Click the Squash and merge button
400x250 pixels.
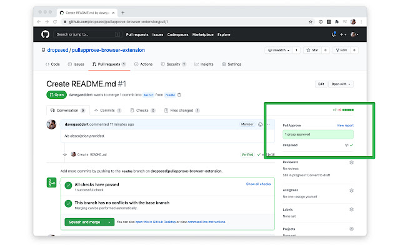coord(85,221)
